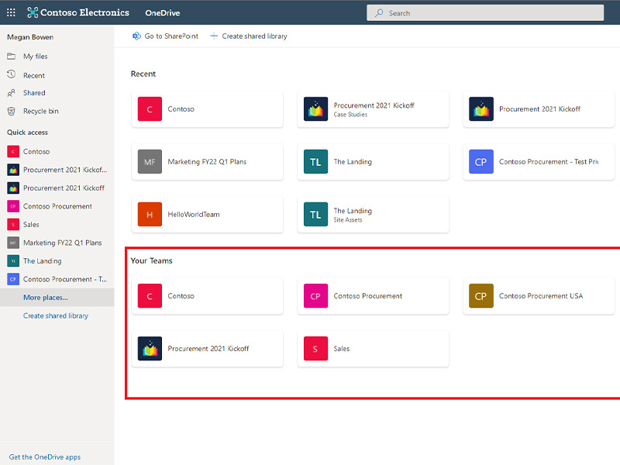This screenshot has height=465, width=620.
Task: Click Create shared library link in sidebar
Action: (x=56, y=315)
